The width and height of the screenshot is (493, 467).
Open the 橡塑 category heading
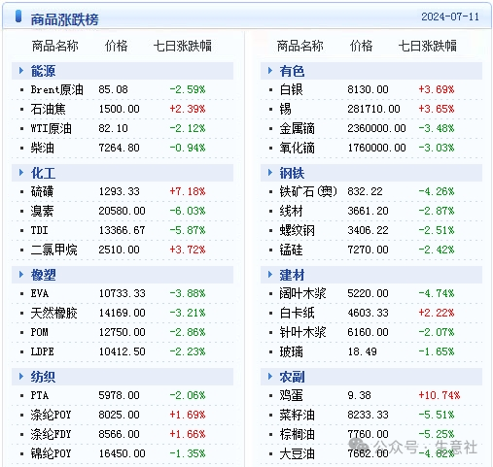click(43, 275)
